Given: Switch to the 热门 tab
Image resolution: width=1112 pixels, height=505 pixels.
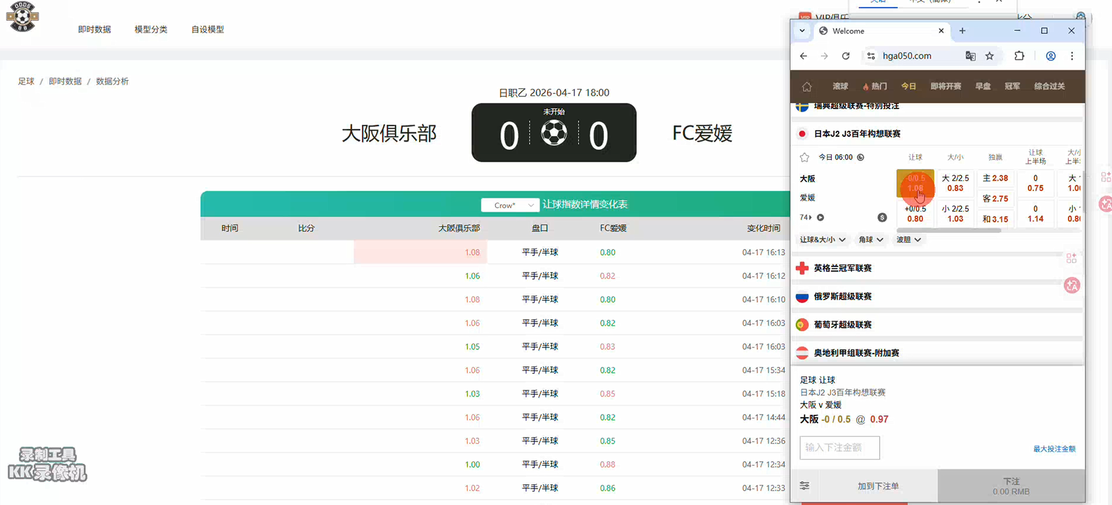Looking at the screenshot, I should coord(875,86).
